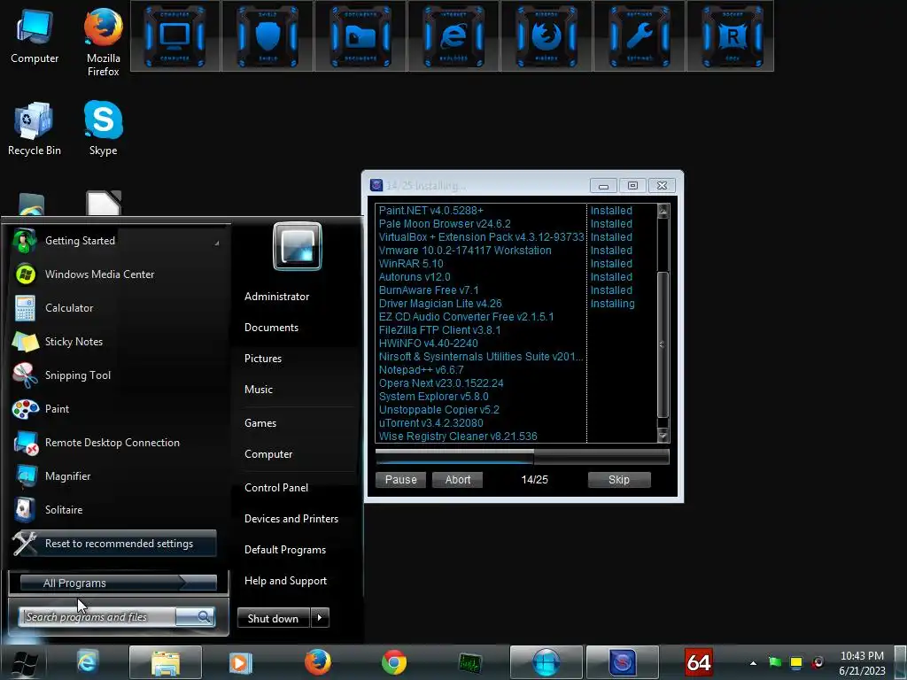Screen dimensions: 907x680
Task: Click installer list scrollbar down arrow
Action: coord(663,436)
